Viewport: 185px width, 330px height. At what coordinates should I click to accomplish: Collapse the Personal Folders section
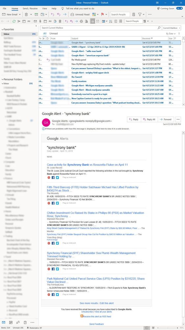click(3, 79)
